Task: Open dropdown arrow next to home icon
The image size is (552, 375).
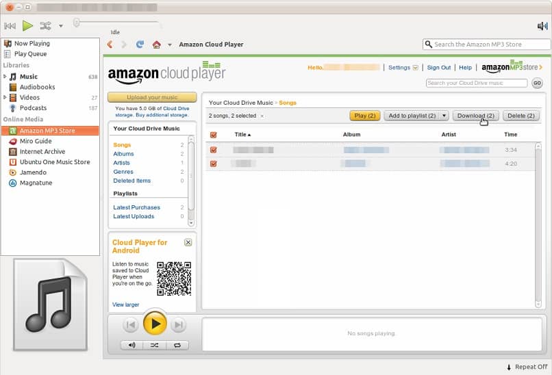Action: tap(170, 44)
